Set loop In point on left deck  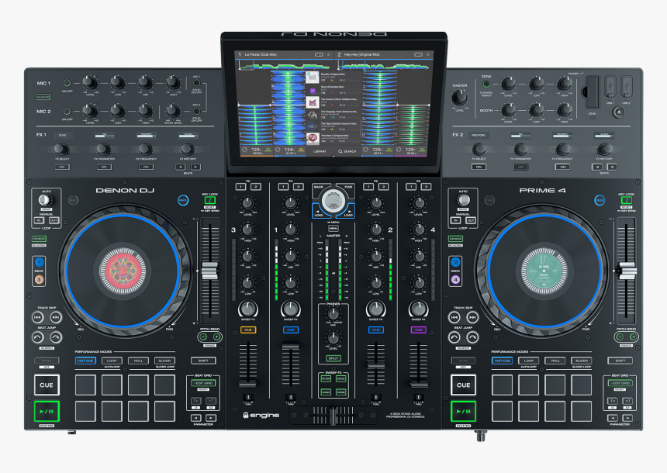39,220
